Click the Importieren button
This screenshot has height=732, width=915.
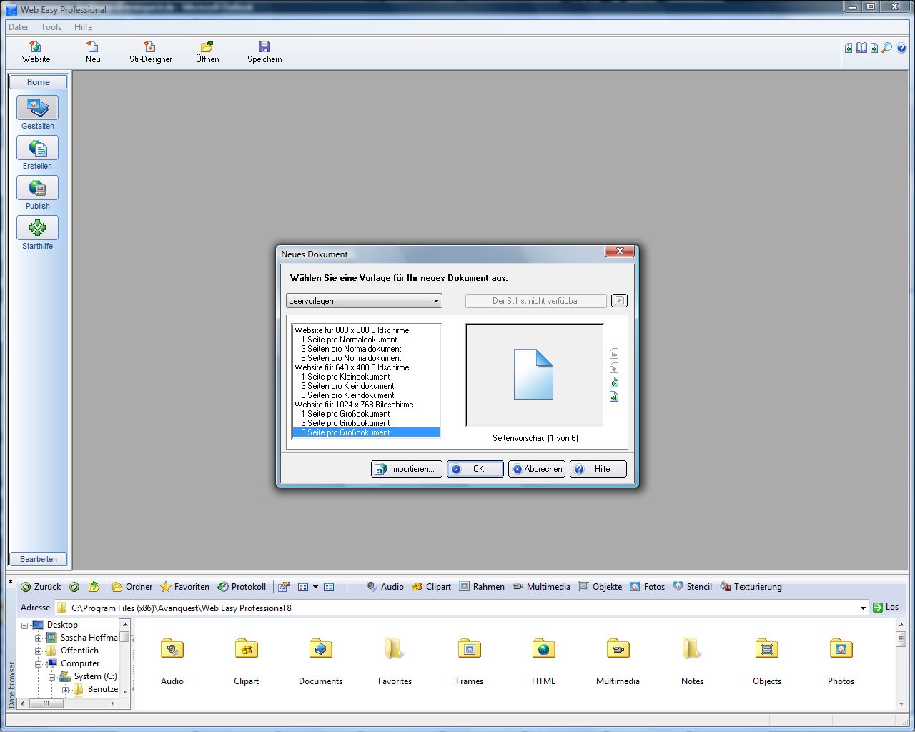click(406, 468)
